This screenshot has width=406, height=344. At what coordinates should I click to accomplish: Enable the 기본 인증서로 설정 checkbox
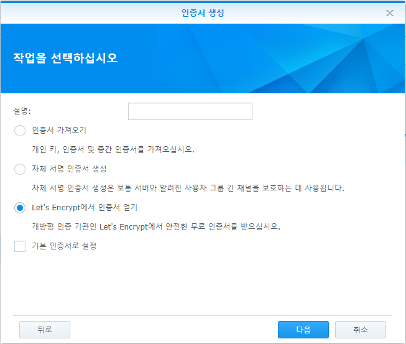pos(20,246)
